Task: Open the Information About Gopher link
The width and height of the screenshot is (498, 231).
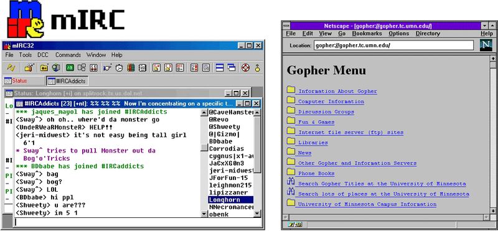Action: (x=337, y=92)
